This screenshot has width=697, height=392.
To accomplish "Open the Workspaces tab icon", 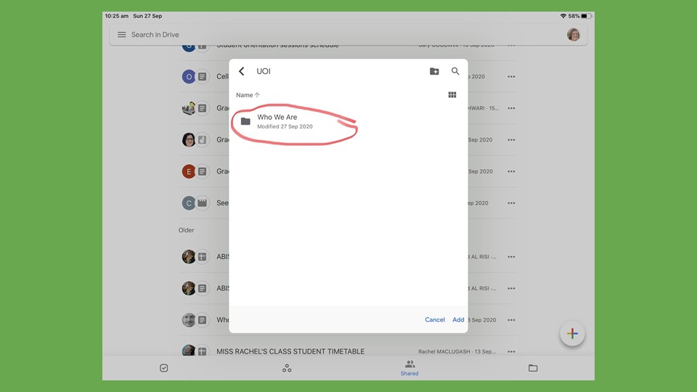I will pos(287,368).
